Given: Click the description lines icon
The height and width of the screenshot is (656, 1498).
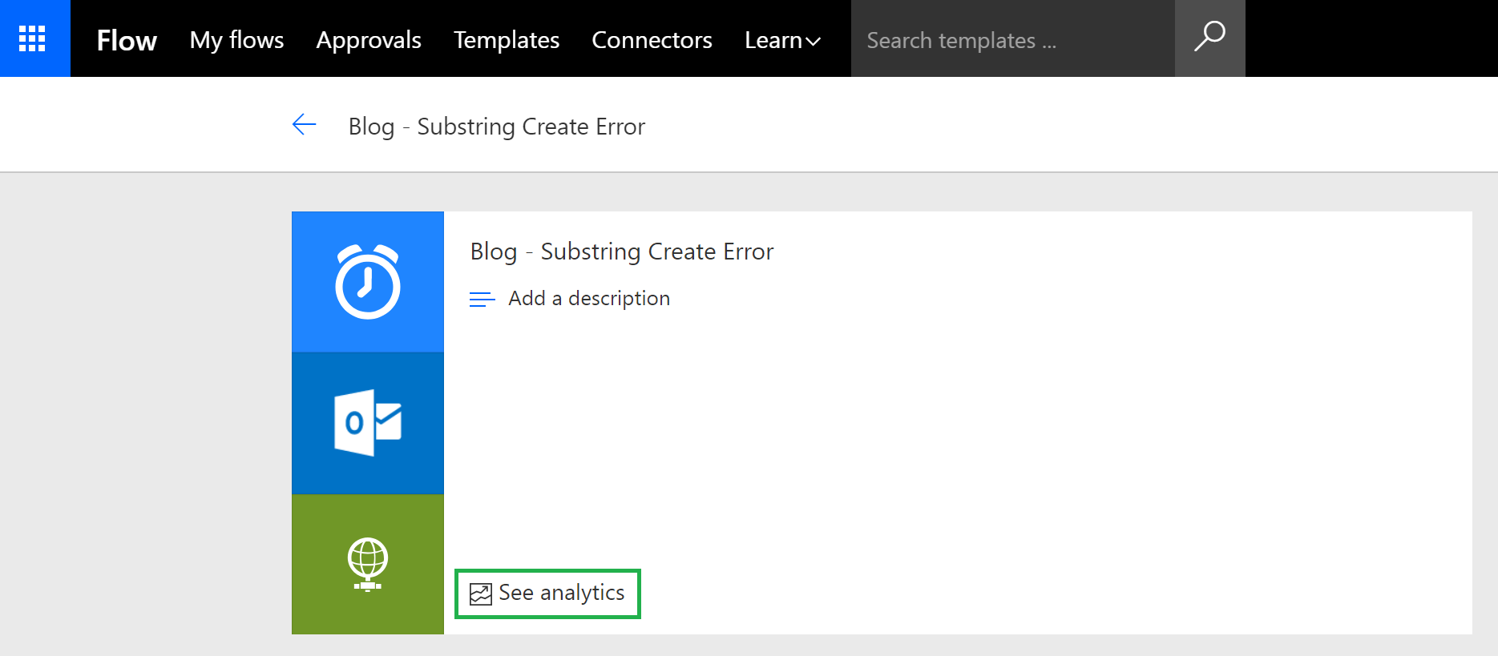Looking at the screenshot, I should (482, 300).
